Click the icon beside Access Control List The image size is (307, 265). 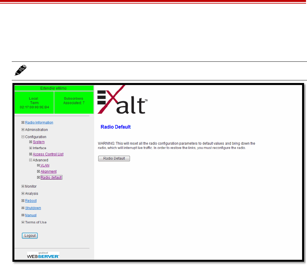[x=30, y=154]
